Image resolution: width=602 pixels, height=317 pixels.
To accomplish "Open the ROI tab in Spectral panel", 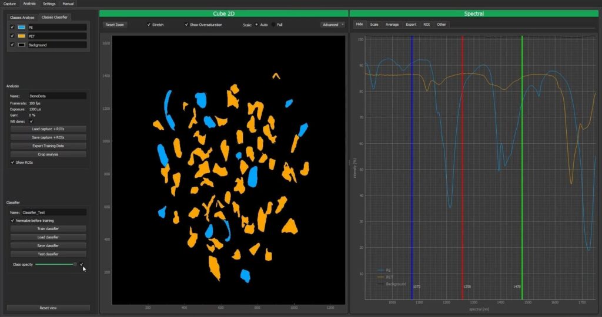I will click(x=426, y=25).
